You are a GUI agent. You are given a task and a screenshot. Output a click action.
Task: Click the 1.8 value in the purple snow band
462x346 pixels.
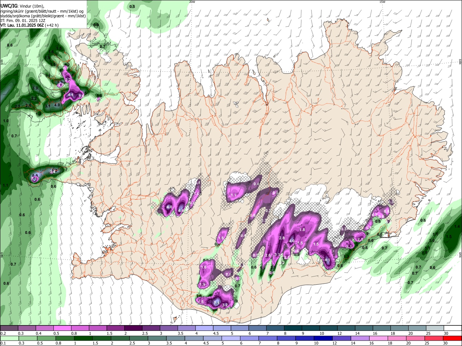coord(302,230)
